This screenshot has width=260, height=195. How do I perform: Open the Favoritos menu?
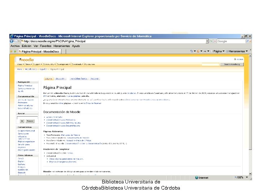click(x=45, y=46)
